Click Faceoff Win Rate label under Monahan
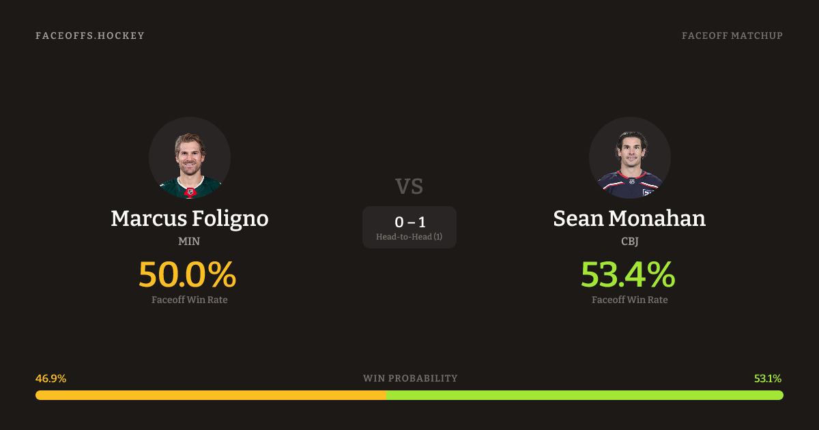The image size is (819, 430). 629,300
